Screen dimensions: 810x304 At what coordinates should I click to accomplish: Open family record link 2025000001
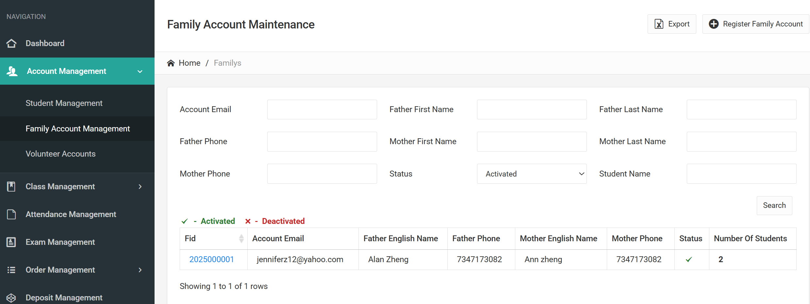[211, 260]
